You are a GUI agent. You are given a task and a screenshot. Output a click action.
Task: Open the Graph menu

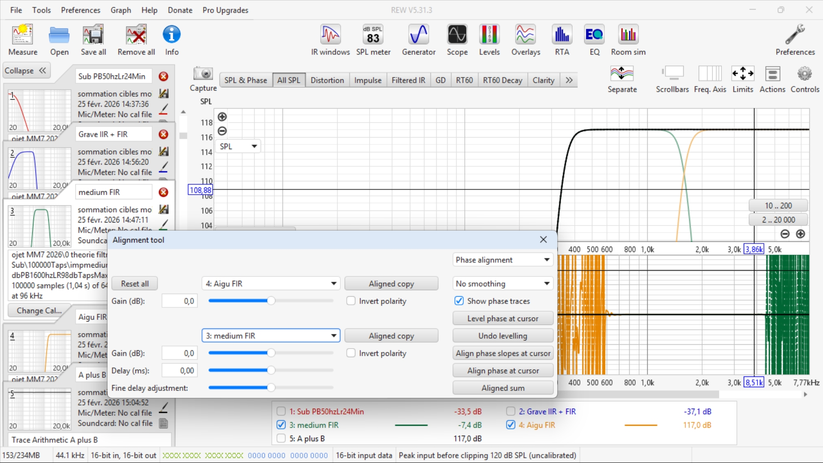(120, 10)
